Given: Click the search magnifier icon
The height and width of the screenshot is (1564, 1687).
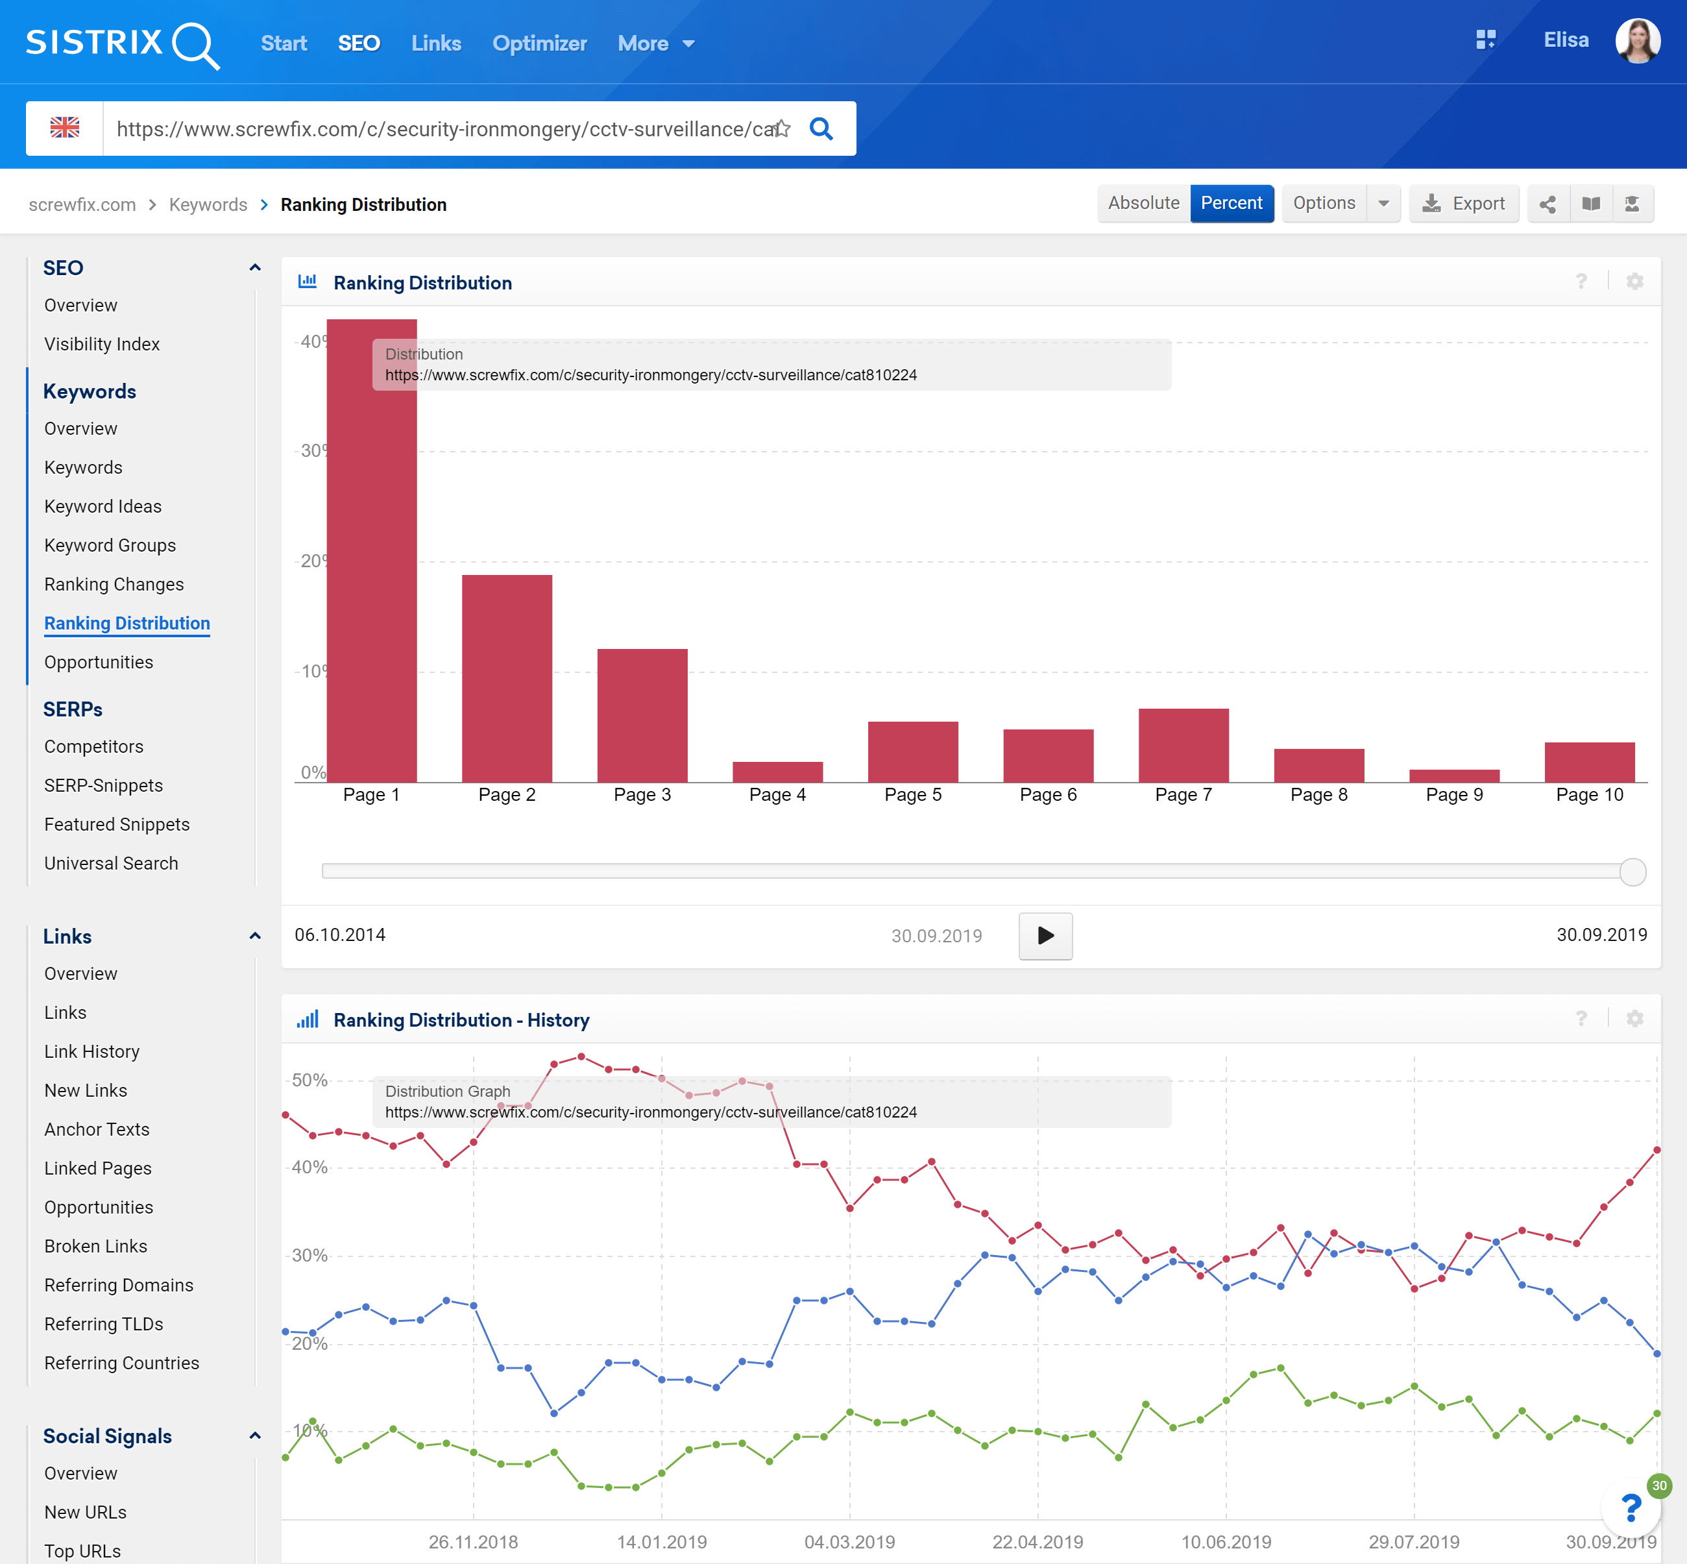Looking at the screenshot, I should (x=821, y=128).
